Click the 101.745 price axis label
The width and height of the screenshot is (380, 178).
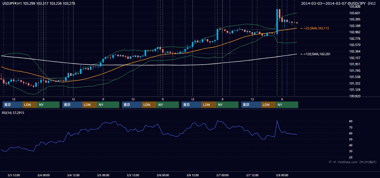354,71
